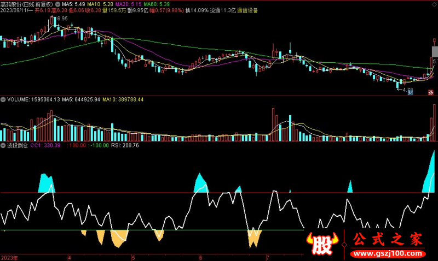The image size is (438, 261).
Task: Click volume panel MA5: 644925.94
Action: pyautogui.click(x=81, y=99)
